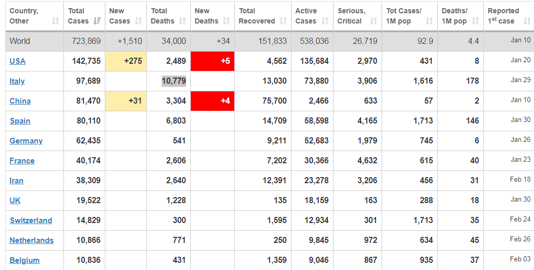This screenshot has height=270, width=534.
Task: Sort by Deaths/1M pop icon
Action: 475,21
